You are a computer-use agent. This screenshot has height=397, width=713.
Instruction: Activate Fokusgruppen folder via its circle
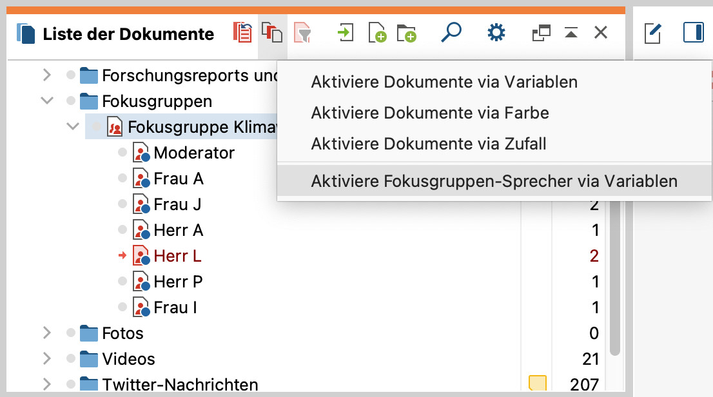point(70,101)
